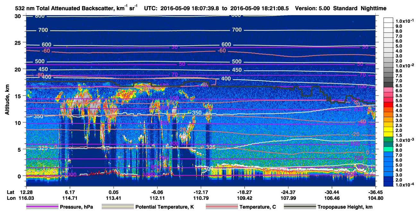
Task: Click the longitude value 116.03
Action: pyautogui.click(x=26, y=198)
